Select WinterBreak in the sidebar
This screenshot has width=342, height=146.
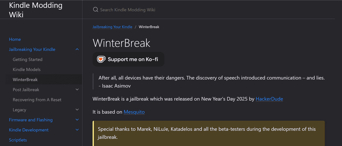(25, 80)
